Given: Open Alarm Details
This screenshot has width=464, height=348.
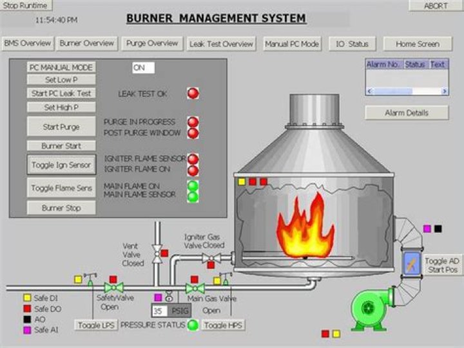Looking at the screenshot, I should 407,113.
